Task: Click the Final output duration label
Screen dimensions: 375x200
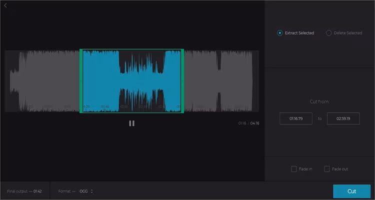Action: pyautogui.click(x=24, y=191)
